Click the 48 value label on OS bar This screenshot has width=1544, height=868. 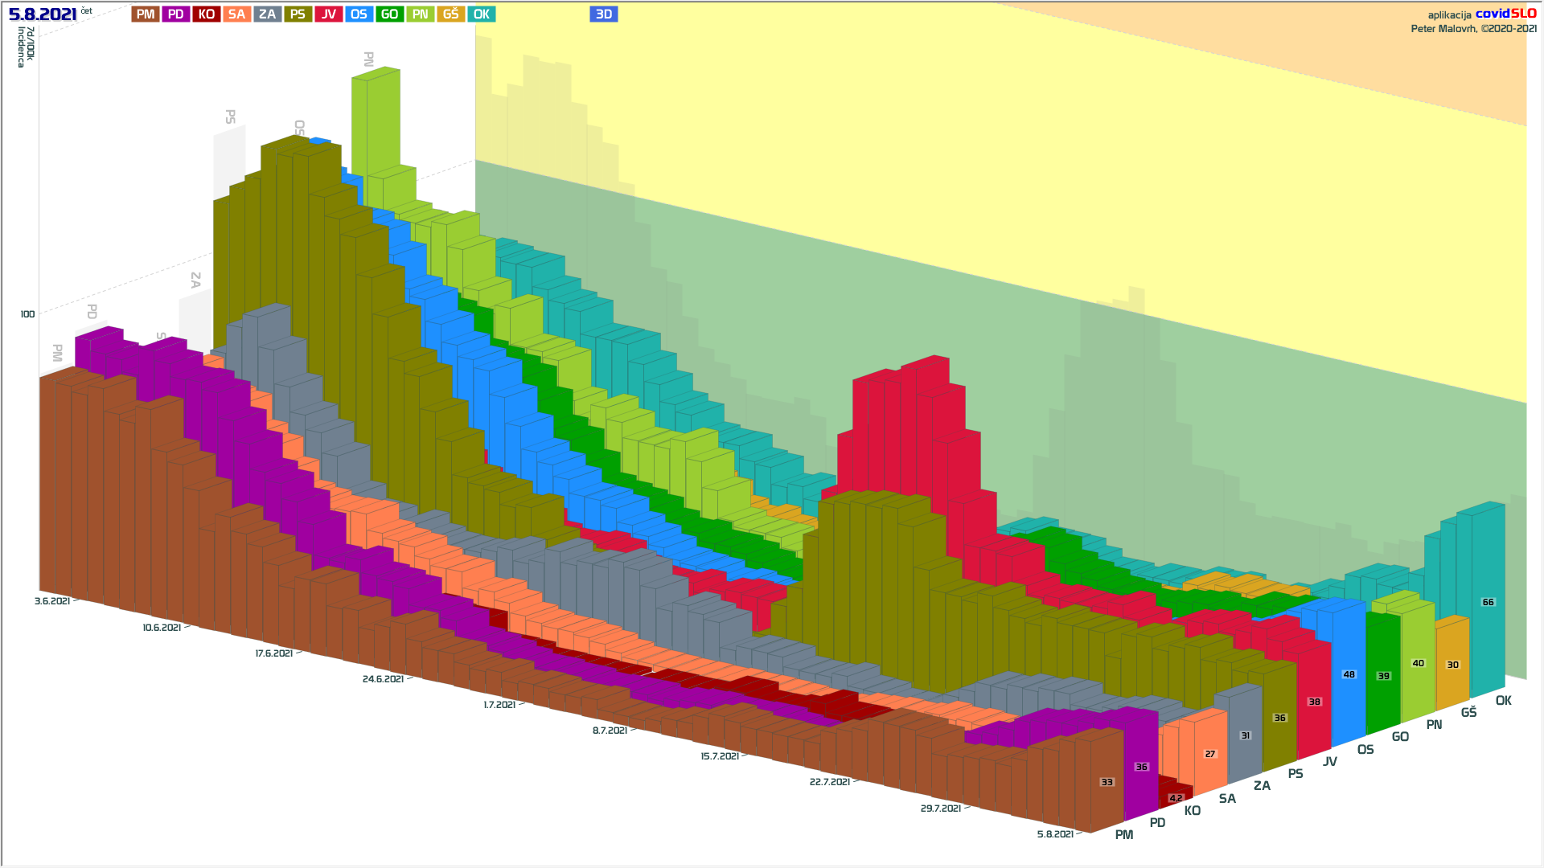coord(1349,674)
